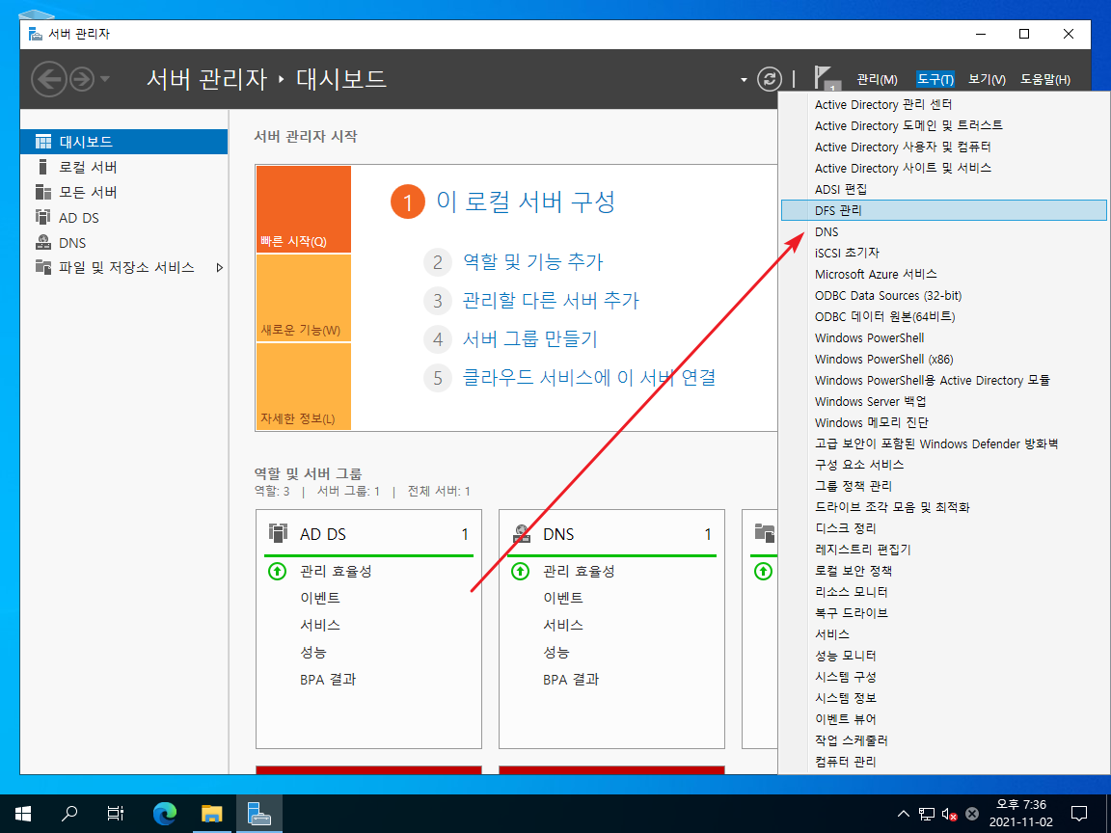Image resolution: width=1111 pixels, height=833 pixels.
Task: Click the 이 로컬 서버 구성 link
Action: pos(525,202)
